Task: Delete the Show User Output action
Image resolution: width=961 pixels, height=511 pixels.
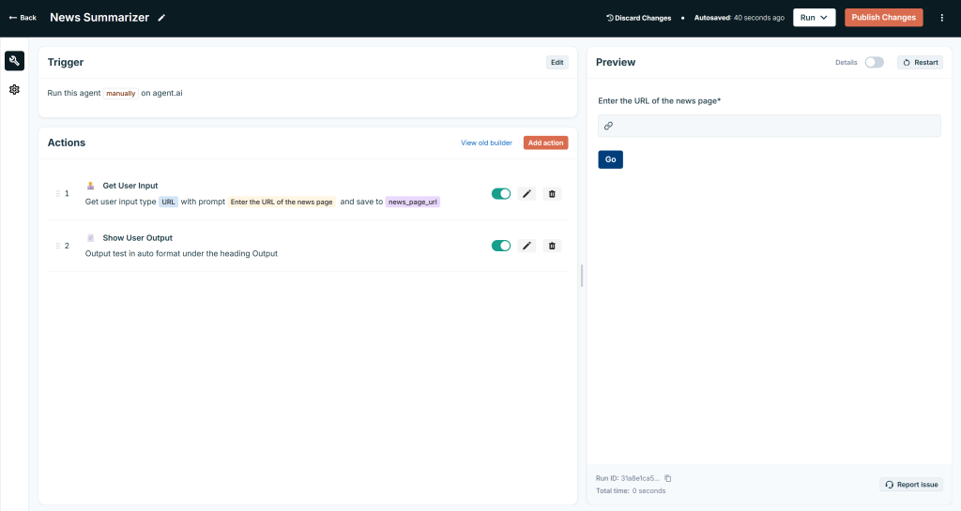Action: 552,246
